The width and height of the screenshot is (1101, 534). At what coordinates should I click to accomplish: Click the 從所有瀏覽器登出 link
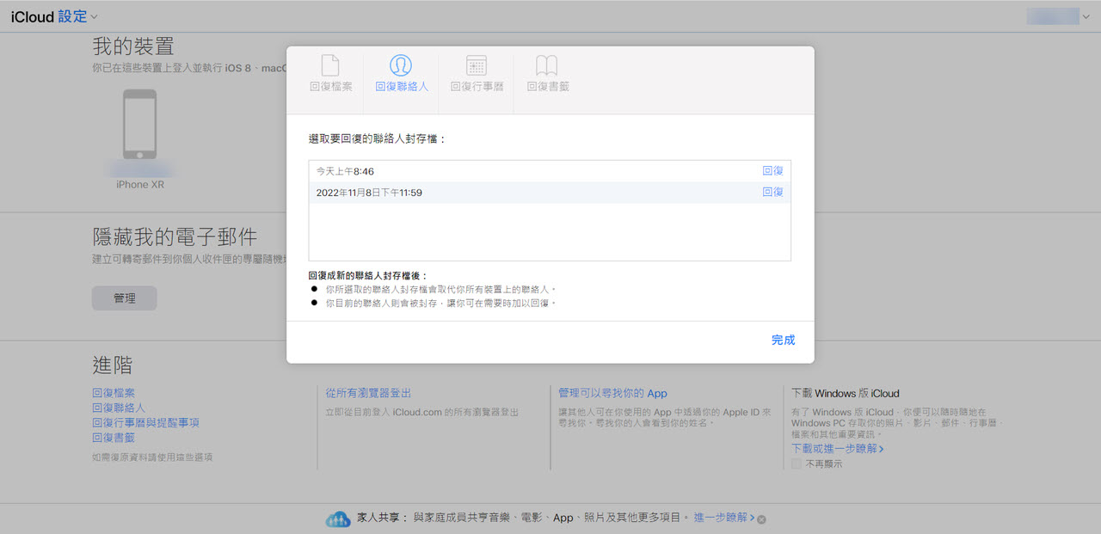[368, 393]
